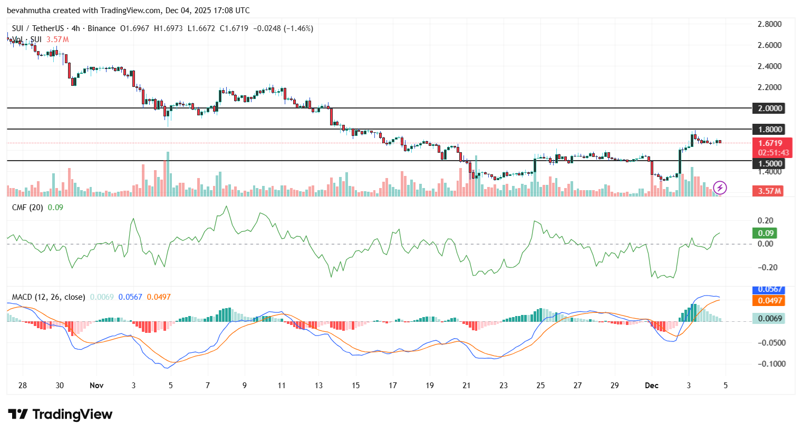Click the green 0.09 CMF axis label

coord(766,233)
